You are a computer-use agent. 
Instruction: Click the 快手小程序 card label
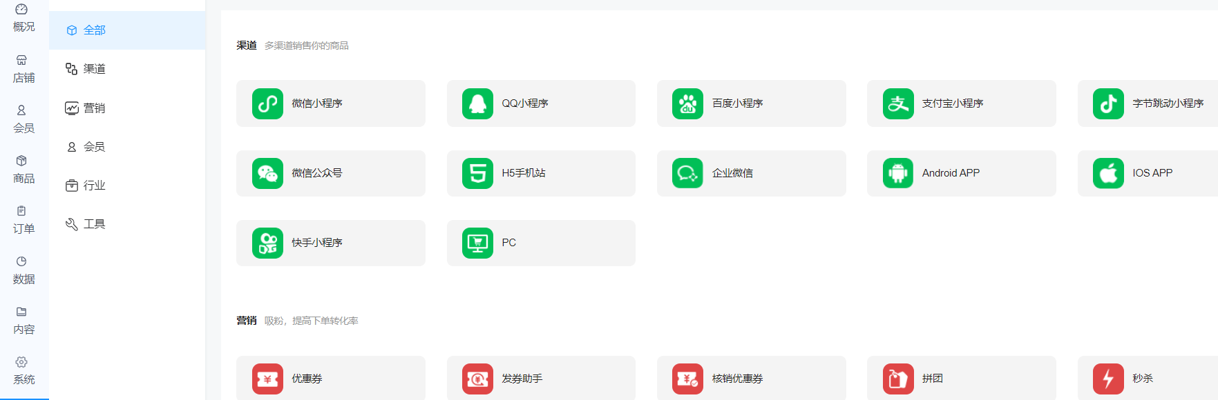[x=317, y=243]
